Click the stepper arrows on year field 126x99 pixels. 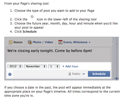pos(20,66)
